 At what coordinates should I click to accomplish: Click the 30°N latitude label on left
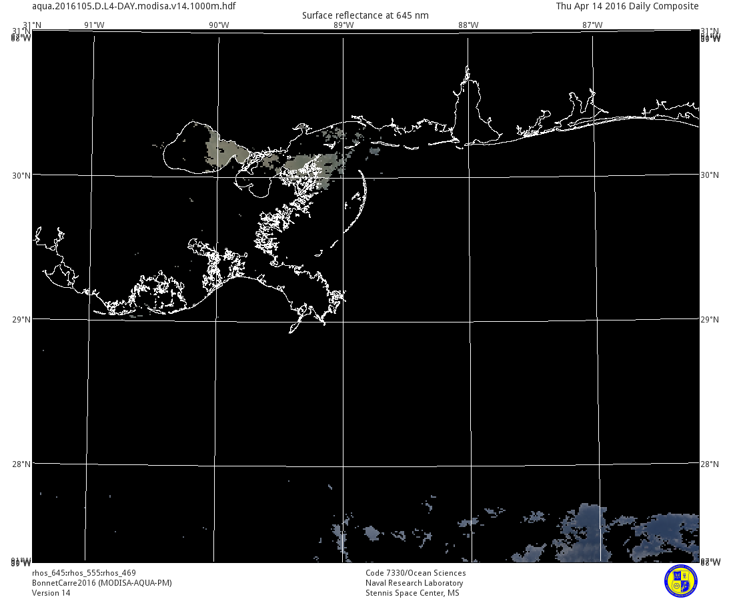click(21, 175)
